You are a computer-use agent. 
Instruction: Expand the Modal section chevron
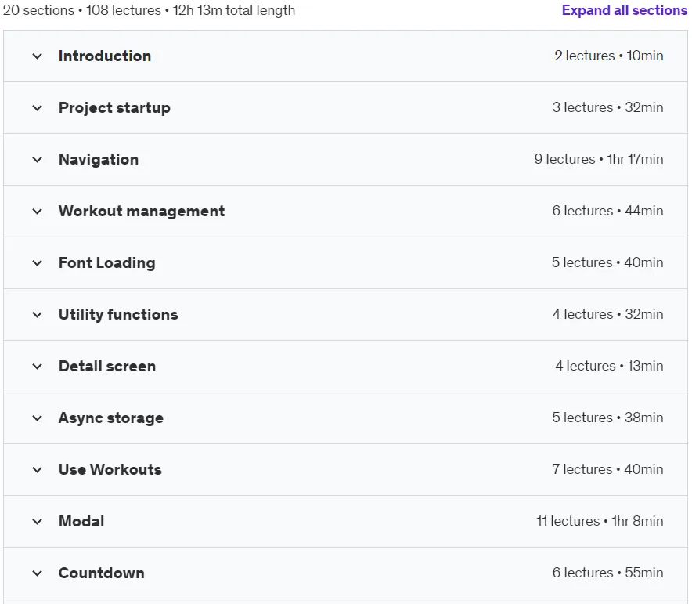pyautogui.click(x=38, y=521)
